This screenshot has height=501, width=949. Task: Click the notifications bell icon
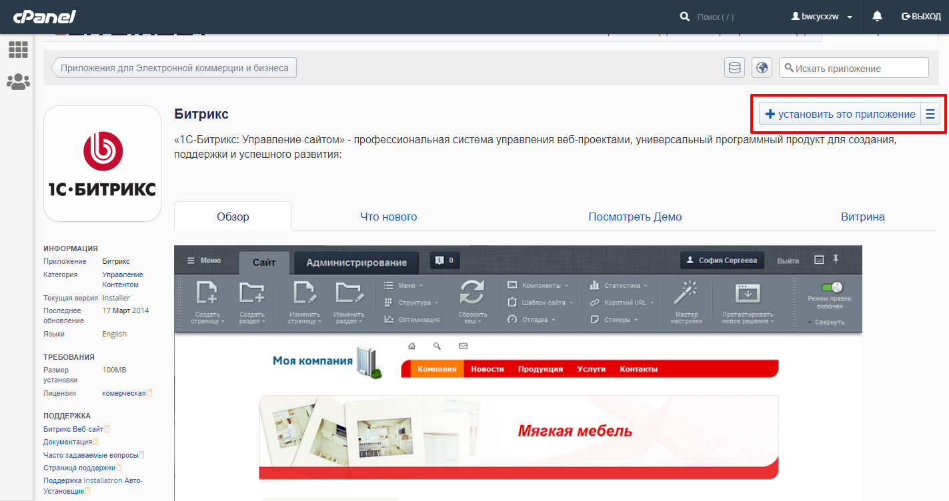(x=877, y=16)
